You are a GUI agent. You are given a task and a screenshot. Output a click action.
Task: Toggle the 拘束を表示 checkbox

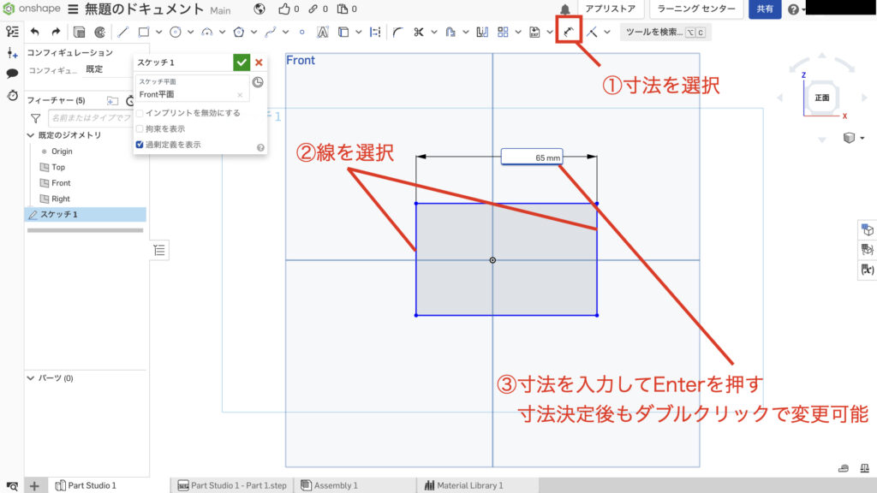tap(140, 128)
